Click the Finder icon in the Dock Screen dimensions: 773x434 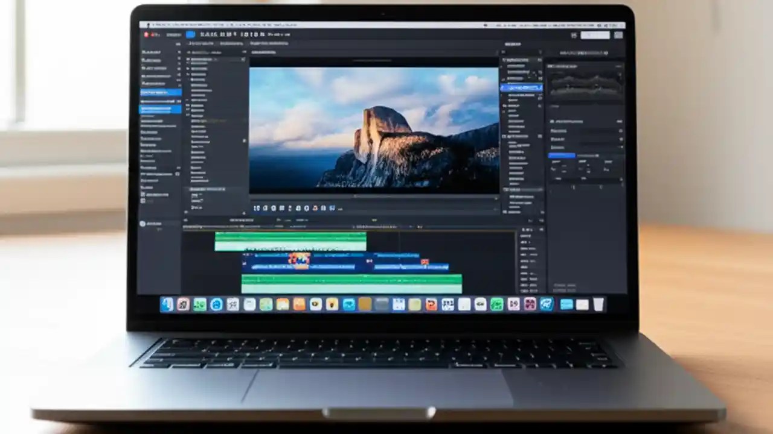pos(167,304)
